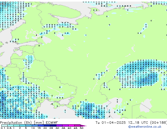Click the '40' legend scale value
This screenshot has height=129, width=167.
69,128
